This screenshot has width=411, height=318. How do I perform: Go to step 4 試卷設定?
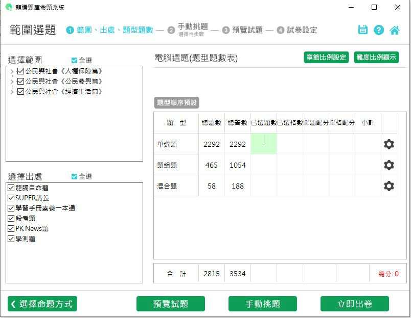pyautogui.click(x=297, y=30)
